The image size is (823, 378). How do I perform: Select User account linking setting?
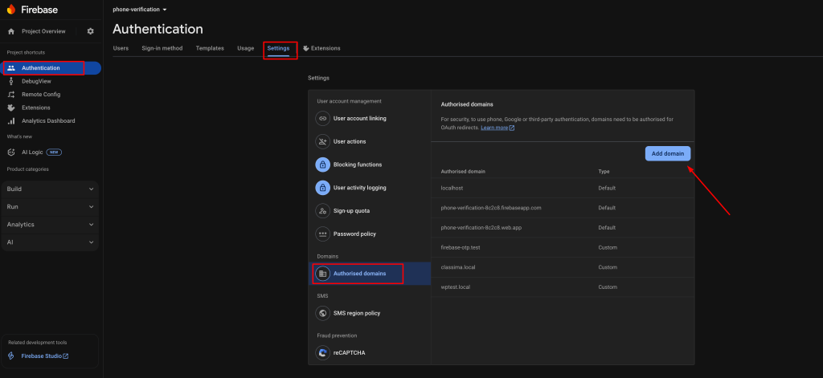pos(370,119)
